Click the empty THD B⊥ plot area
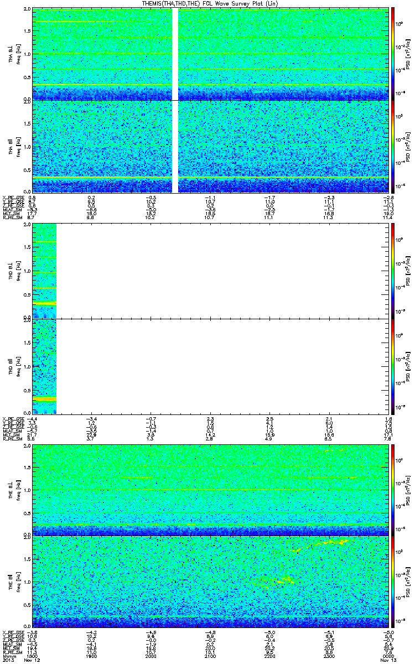Image resolution: width=415 pixels, height=664 pixels. tap(222, 271)
